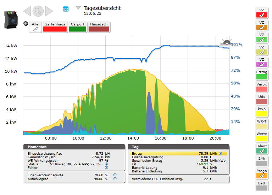The image size is (272, 195).
Task: Click the plus icon beside Alle
Action: pyautogui.click(x=26, y=24)
